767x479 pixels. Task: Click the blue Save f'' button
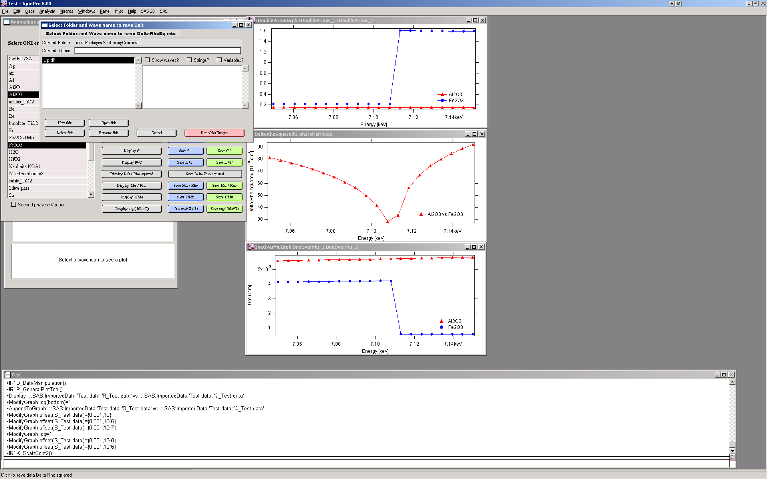pos(186,151)
